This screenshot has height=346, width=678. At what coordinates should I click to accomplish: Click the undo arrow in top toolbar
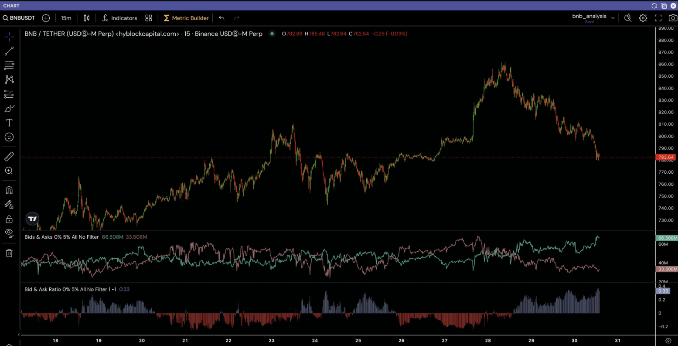[x=221, y=18]
